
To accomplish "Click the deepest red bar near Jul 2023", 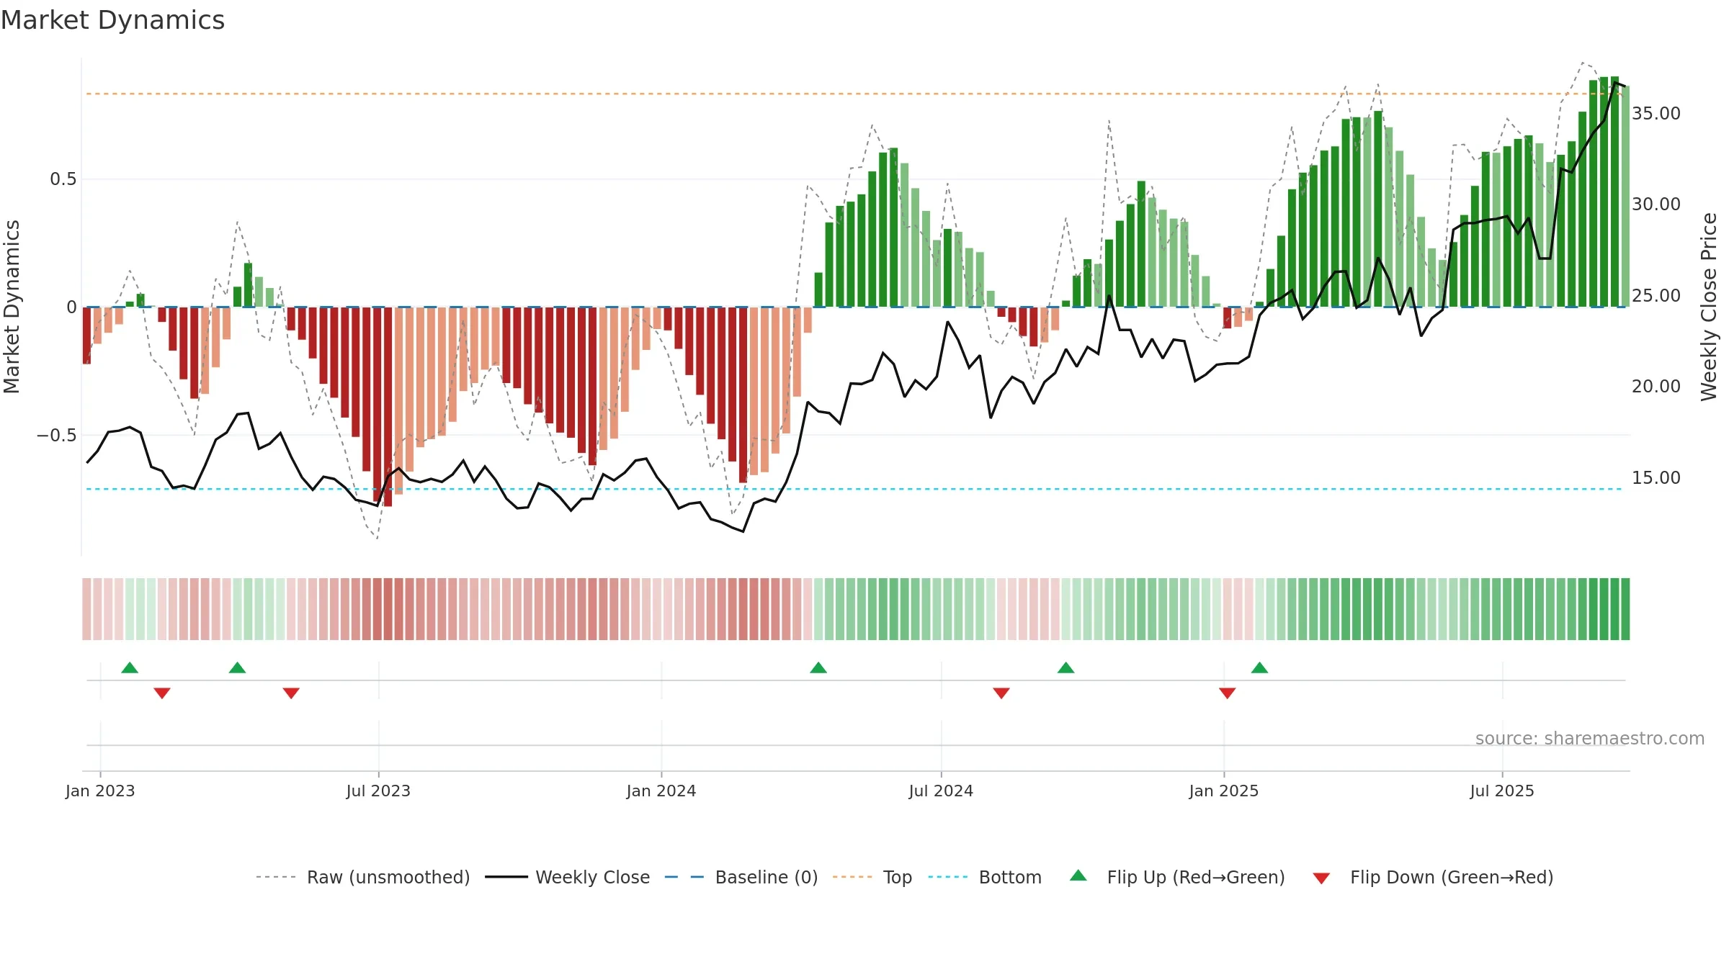I will 388,407.
